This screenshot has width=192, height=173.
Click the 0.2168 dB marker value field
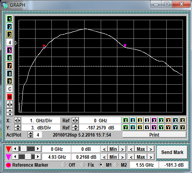coord(86,157)
